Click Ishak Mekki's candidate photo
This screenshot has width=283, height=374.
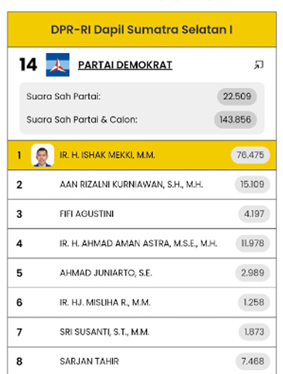[x=43, y=155]
